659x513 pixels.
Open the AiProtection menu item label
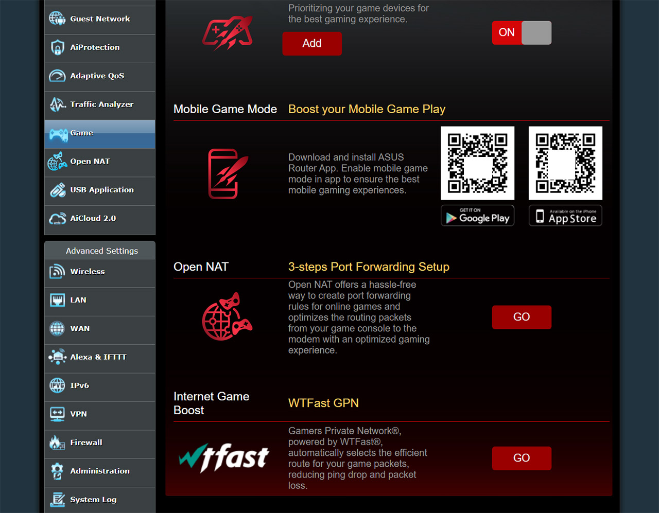[x=95, y=47]
